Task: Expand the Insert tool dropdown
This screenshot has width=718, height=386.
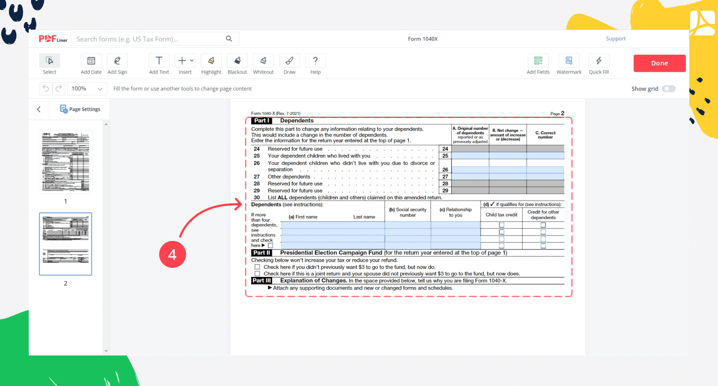Action: tap(192, 61)
